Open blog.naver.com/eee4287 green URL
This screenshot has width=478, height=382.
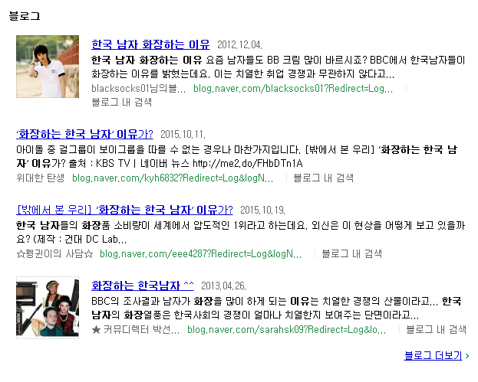tap(200, 253)
